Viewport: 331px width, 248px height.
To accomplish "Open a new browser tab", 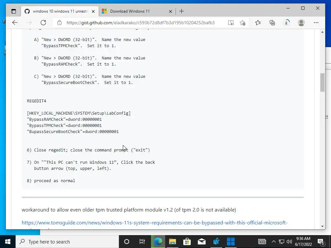I will (x=181, y=11).
